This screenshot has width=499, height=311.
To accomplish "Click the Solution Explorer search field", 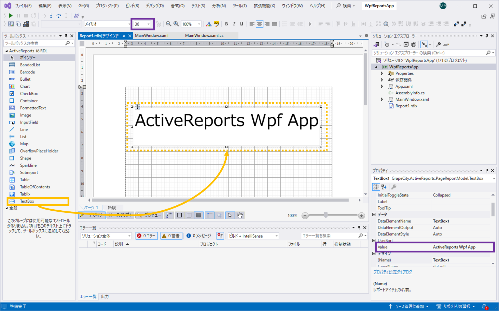I will coord(429,53).
